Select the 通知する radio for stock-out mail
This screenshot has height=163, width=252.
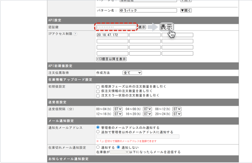click(98, 148)
